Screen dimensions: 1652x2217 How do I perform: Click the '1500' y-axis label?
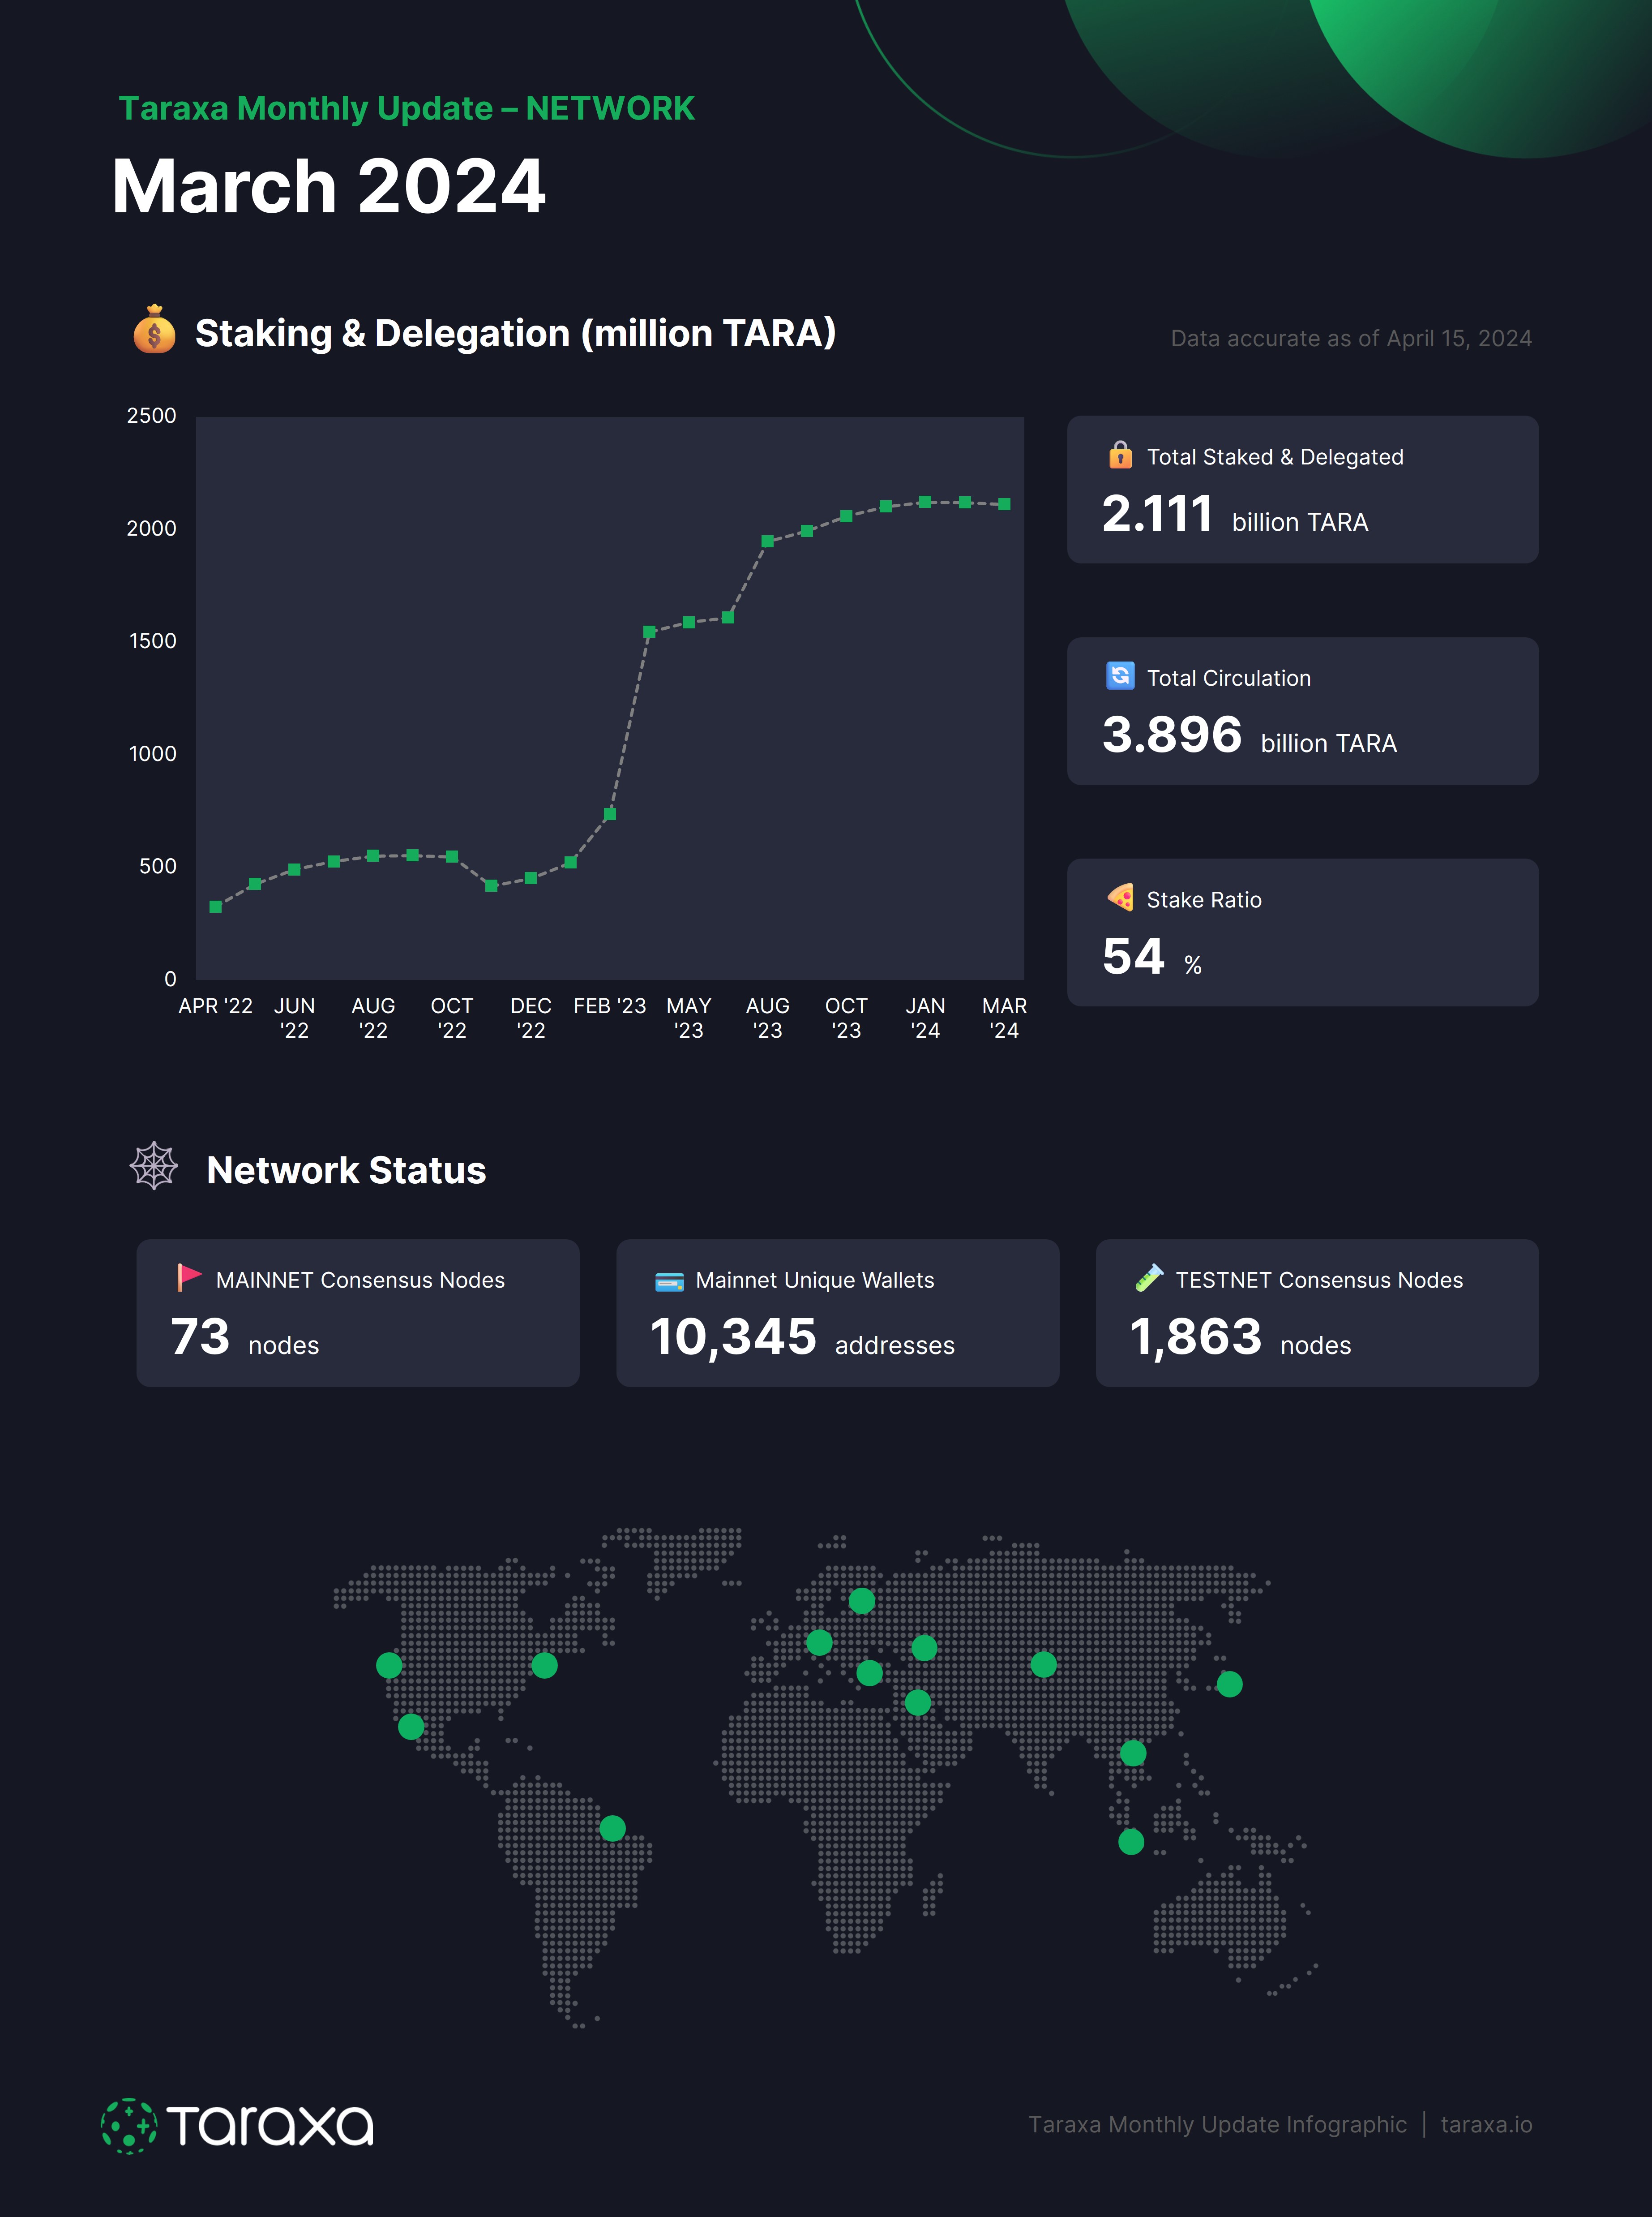click(x=152, y=641)
